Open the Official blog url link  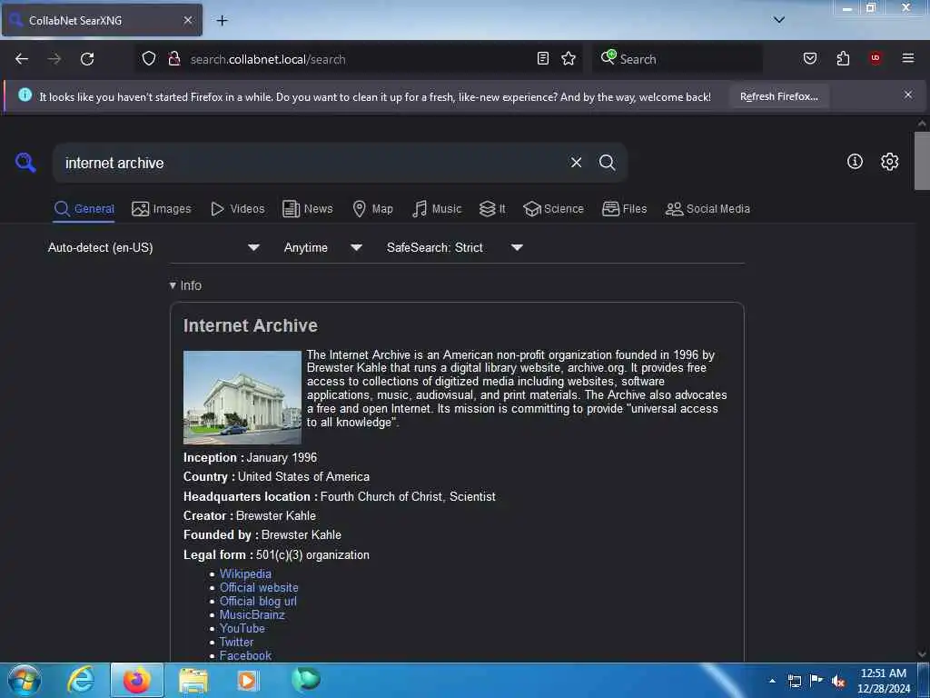pos(258,602)
